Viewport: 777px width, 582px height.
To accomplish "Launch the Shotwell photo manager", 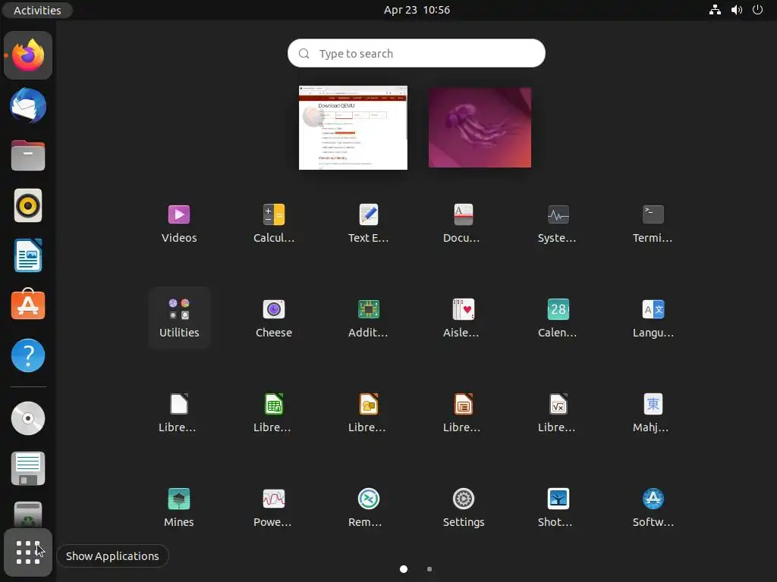I will click(x=558, y=508).
